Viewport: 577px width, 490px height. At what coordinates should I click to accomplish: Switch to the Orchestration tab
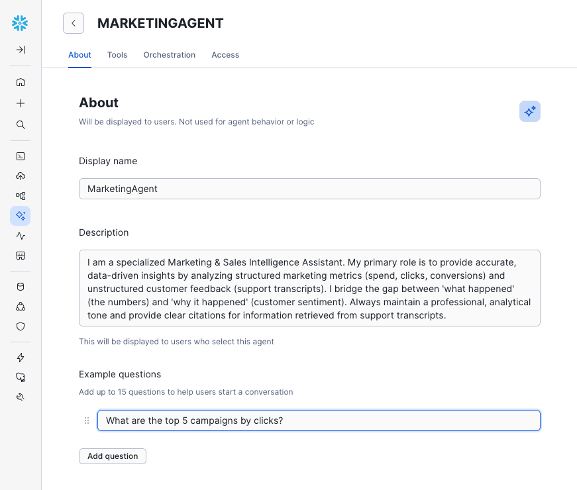click(x=170, y=55)
